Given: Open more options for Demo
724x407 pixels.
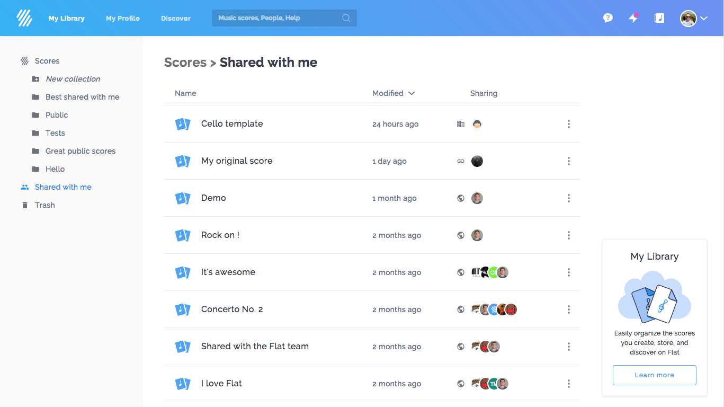Looking at the screenshot, I should tap(569, 198).
